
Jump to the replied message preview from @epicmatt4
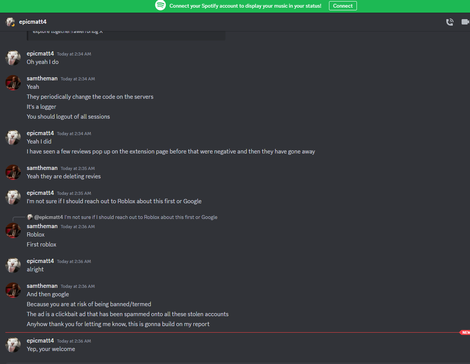point(141,217)
